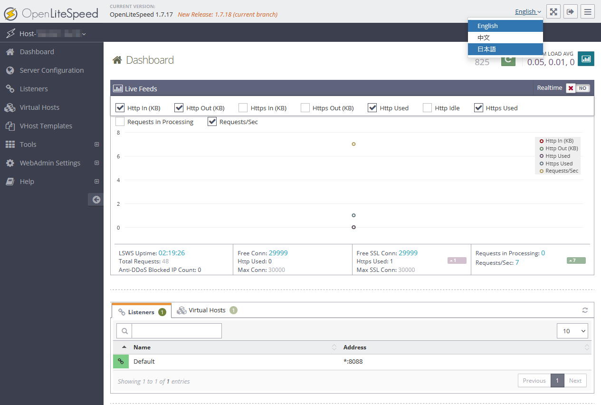Toggle the Http Out (KB) checkbox

[179, 108]
